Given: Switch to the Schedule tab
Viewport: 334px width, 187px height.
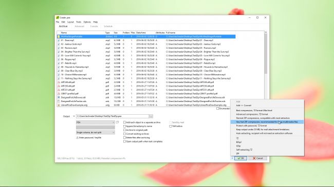Looking at the screenshot, I should coord(108,26).
